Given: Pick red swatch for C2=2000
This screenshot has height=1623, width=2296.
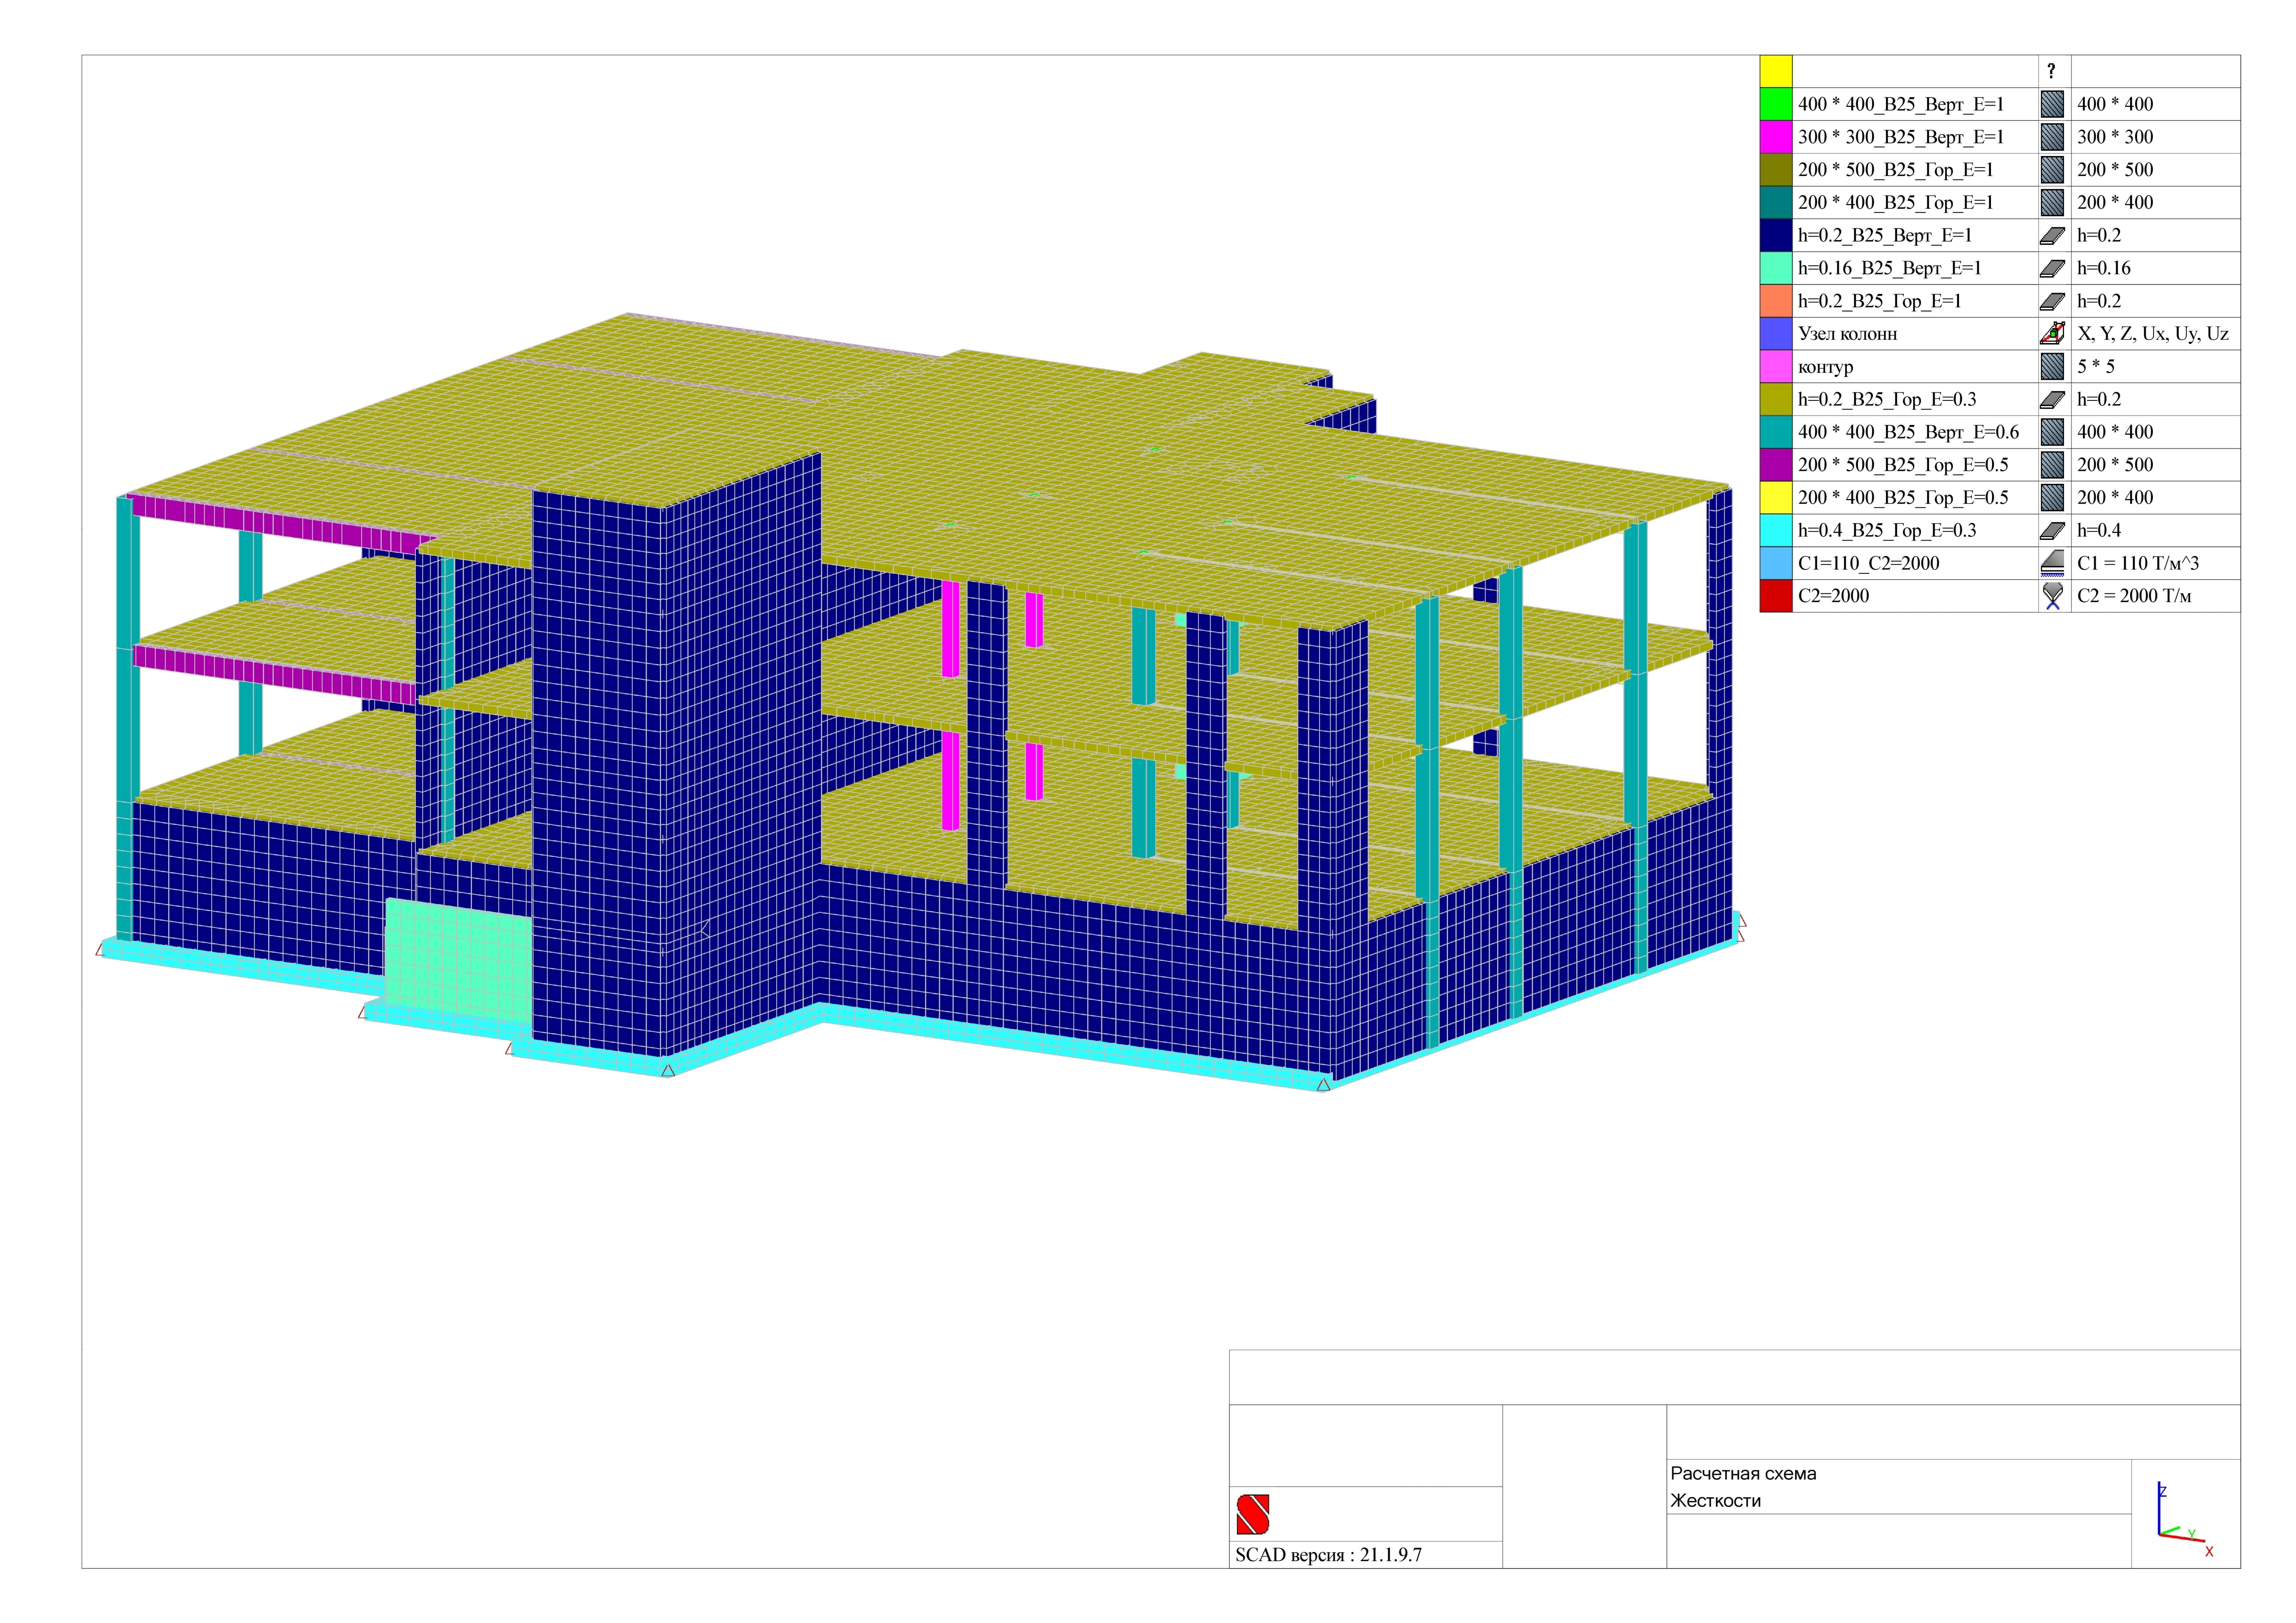Looking at the screenshot, I should (1776, 596).
